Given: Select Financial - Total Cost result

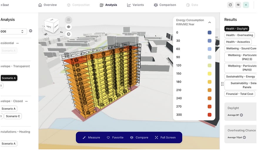Looking at the screenshot, I should coord(239,94).
